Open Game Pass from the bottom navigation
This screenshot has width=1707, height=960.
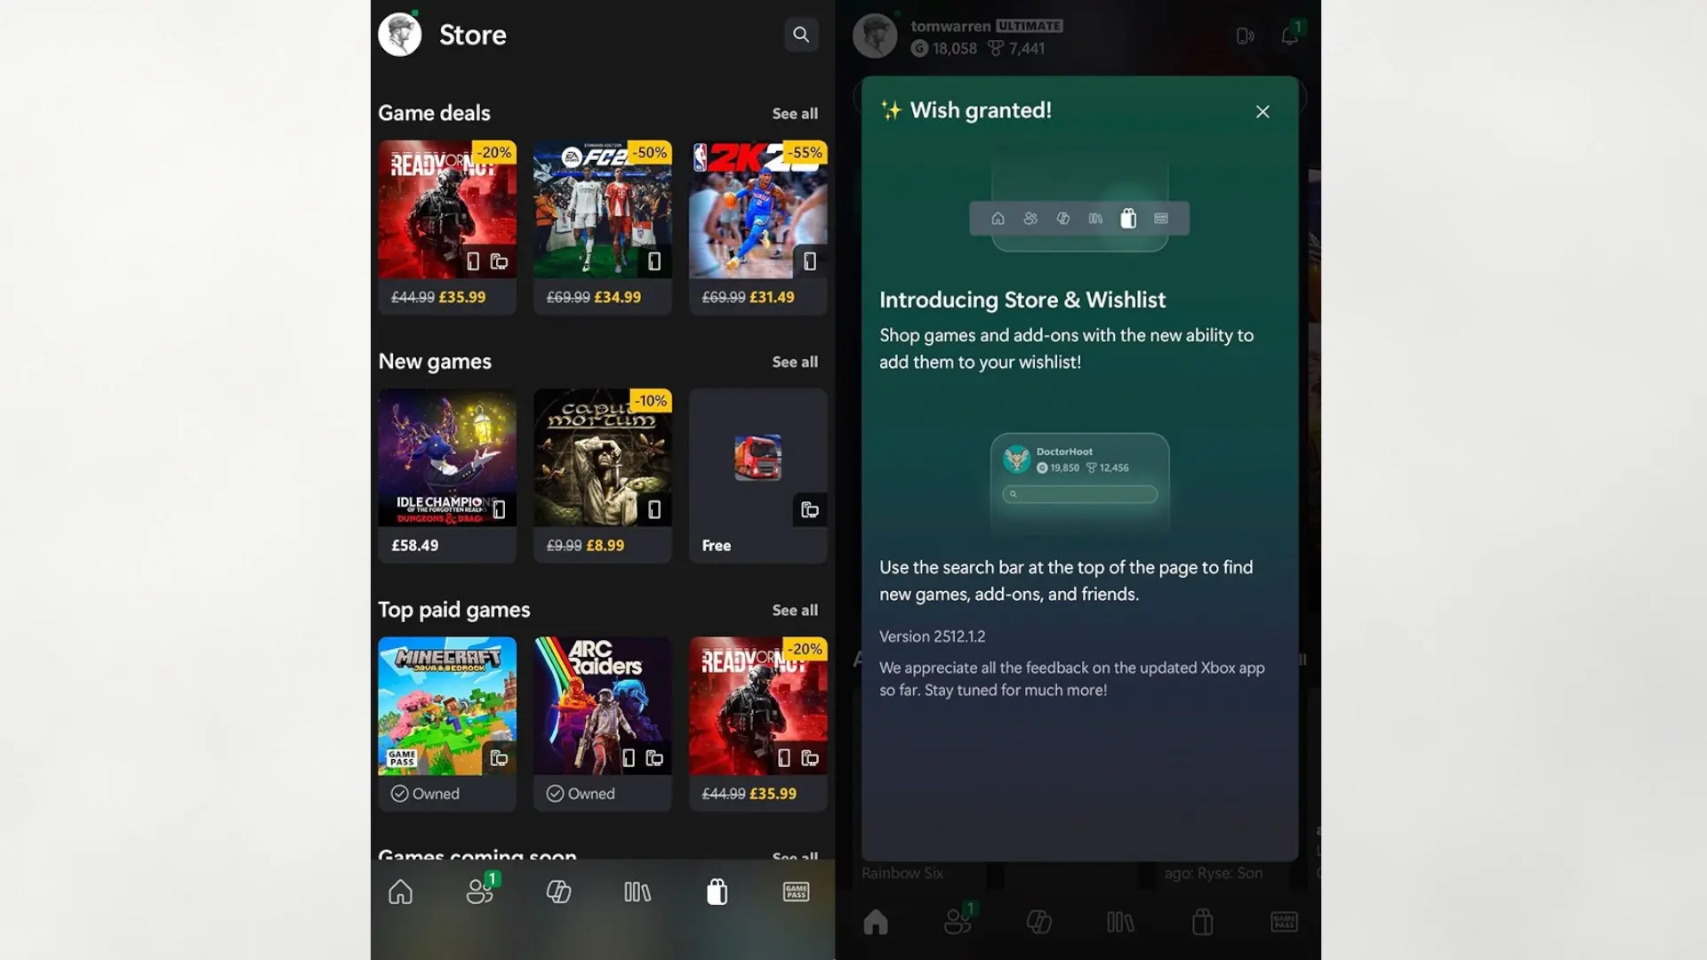(796, 892)
